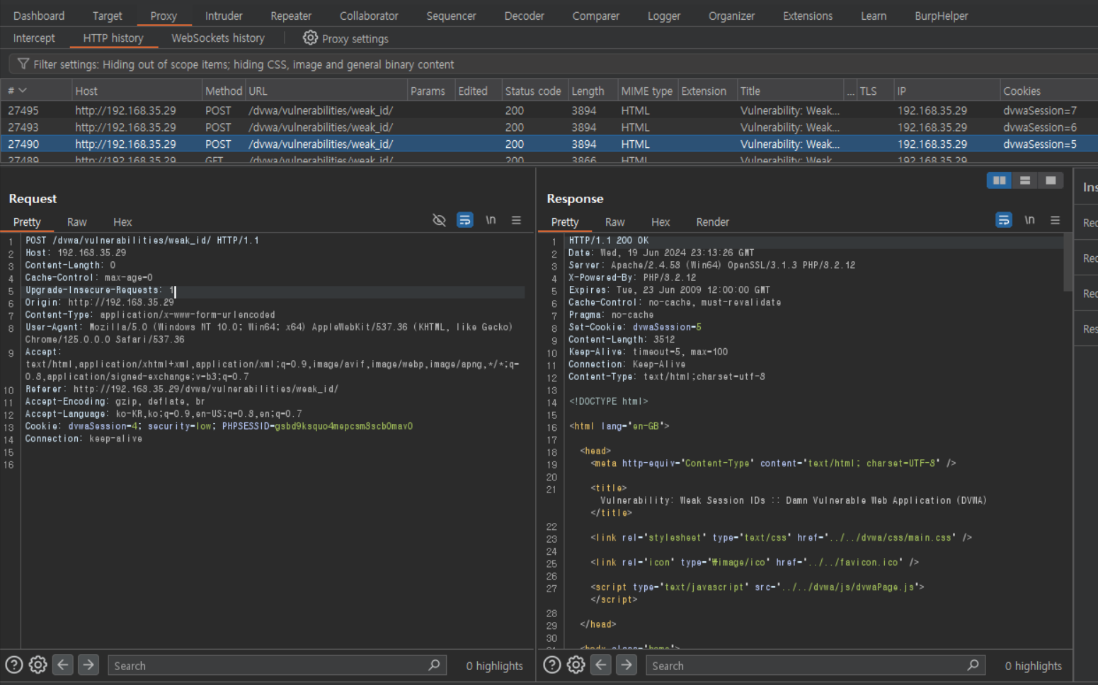Click the filter funnel icon
1098x685 pixels.
pos(23,64)
